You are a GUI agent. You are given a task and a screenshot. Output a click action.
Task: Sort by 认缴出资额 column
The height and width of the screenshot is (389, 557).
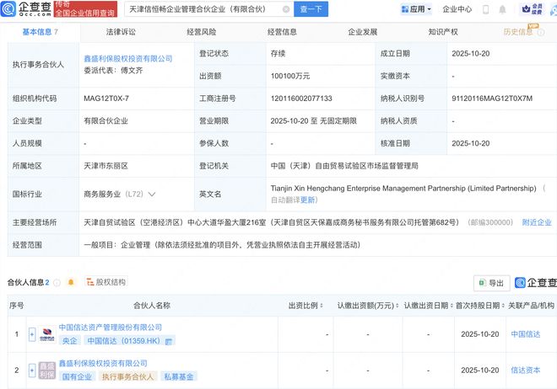[391, 306]
